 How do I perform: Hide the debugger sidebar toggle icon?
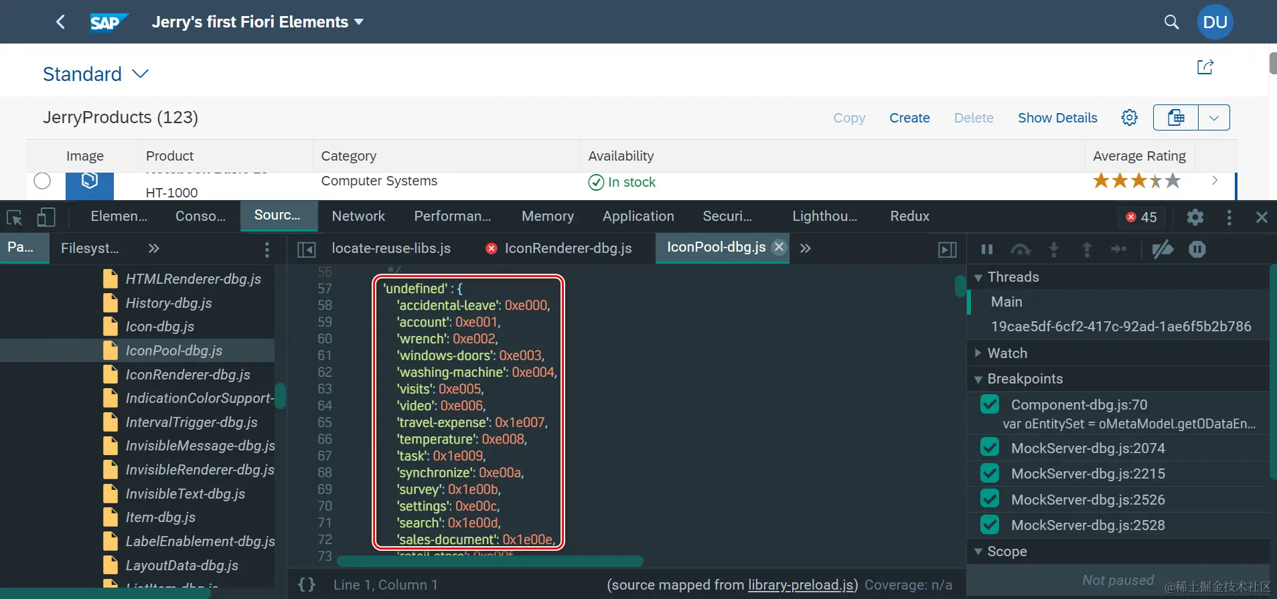tap(948, 250)
